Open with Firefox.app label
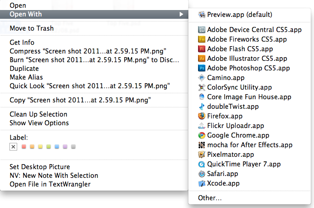The image size is (314, 208). 225,116
